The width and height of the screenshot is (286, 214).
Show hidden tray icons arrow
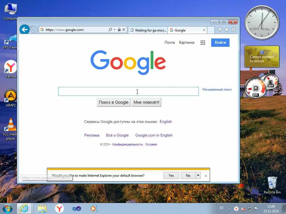[229, 209]
